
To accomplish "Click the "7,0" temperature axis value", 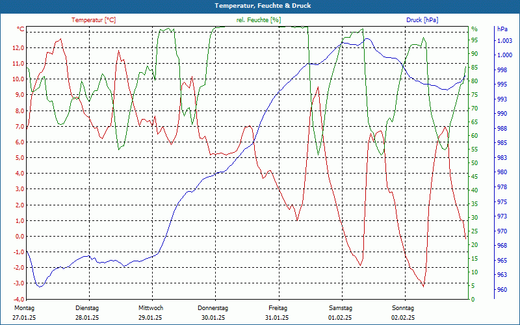I will (19, 126).
